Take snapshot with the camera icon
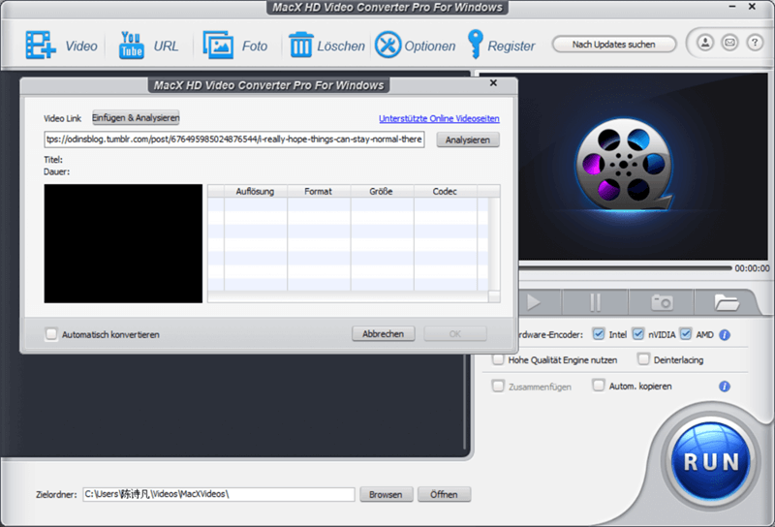 [x=662, y=302]
